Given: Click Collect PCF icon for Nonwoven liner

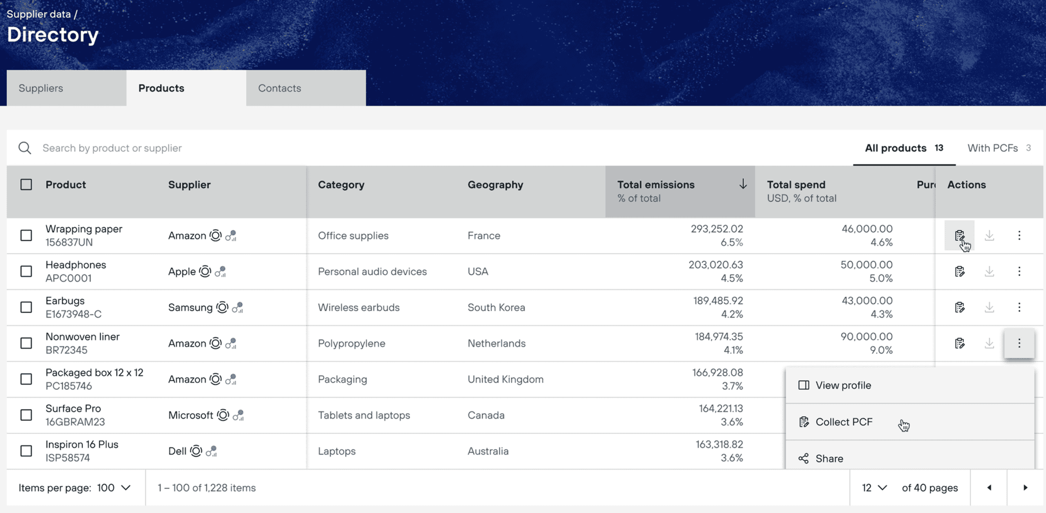Looking at the screenshot, I should 959,344.
